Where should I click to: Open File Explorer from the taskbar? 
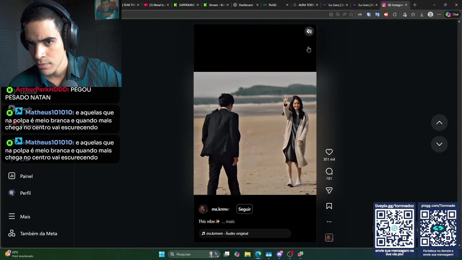(x=247, y=254)
